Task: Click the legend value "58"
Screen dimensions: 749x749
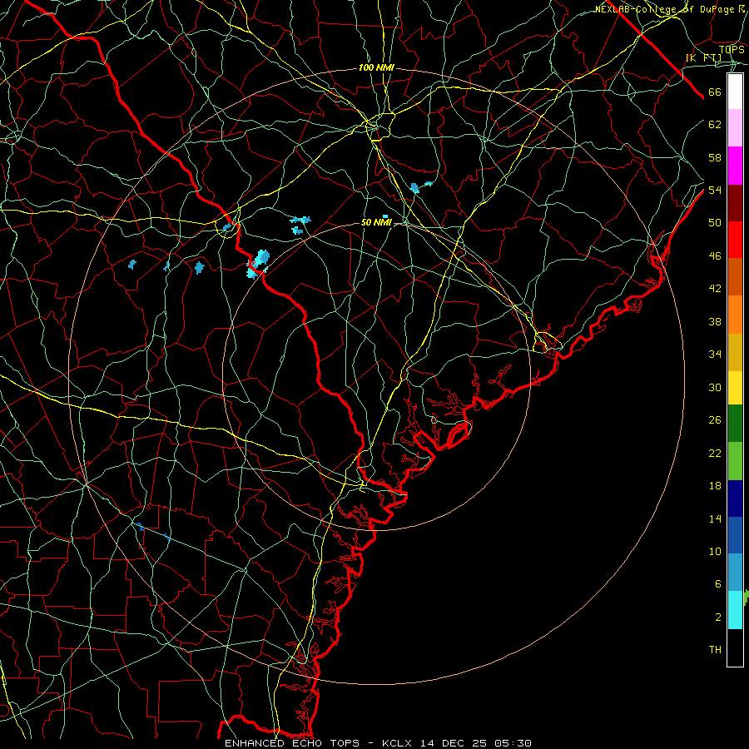Action: click(715, 157)
